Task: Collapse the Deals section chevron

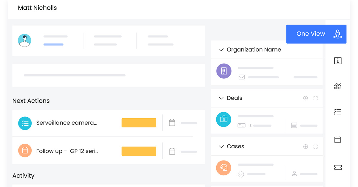Action: point(221,98)
